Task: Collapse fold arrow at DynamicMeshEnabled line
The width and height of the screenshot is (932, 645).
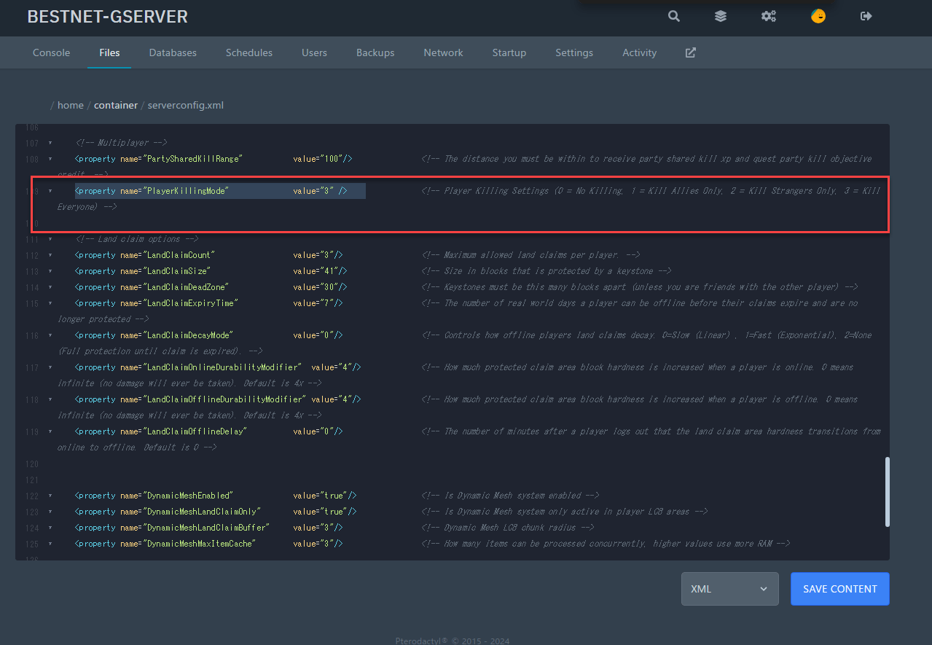Action: (50, 496)
